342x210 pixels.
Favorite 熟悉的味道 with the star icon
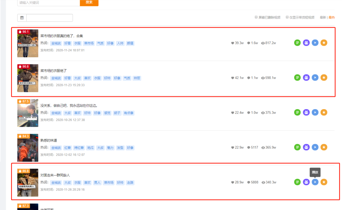324,147
